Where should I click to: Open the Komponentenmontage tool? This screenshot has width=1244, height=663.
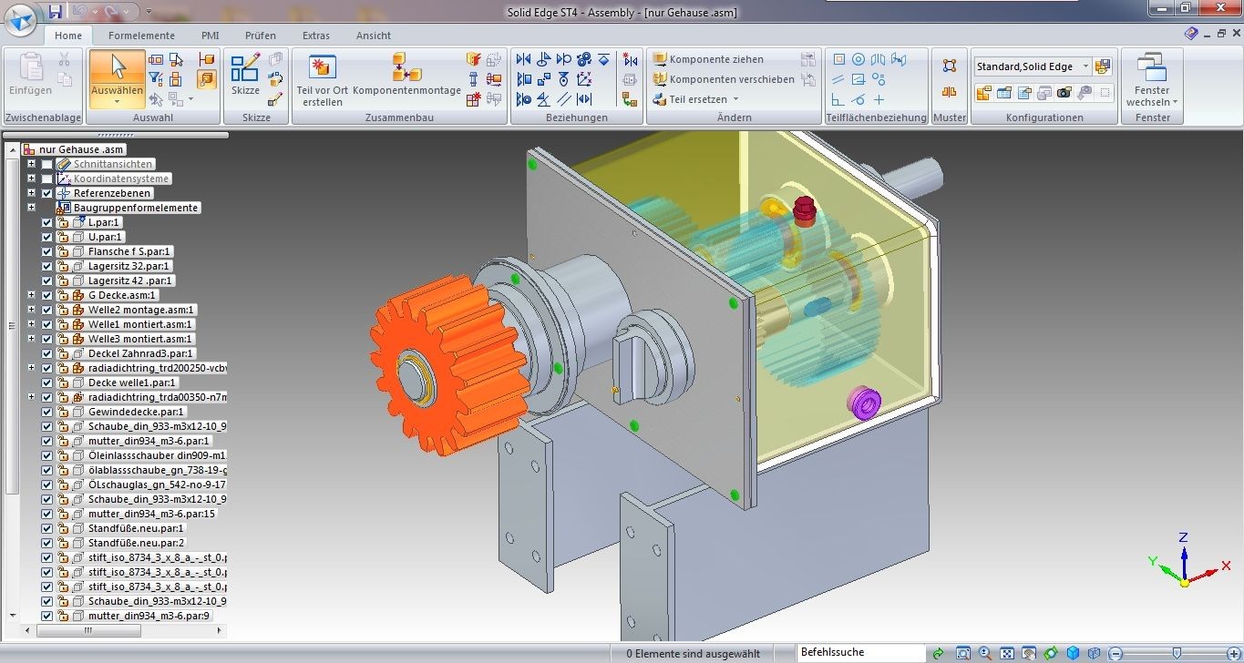pos(406,68)
